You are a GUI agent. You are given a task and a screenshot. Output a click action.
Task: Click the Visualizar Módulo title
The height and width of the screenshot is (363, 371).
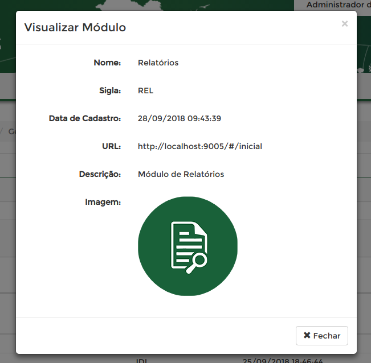coord(75,27)
